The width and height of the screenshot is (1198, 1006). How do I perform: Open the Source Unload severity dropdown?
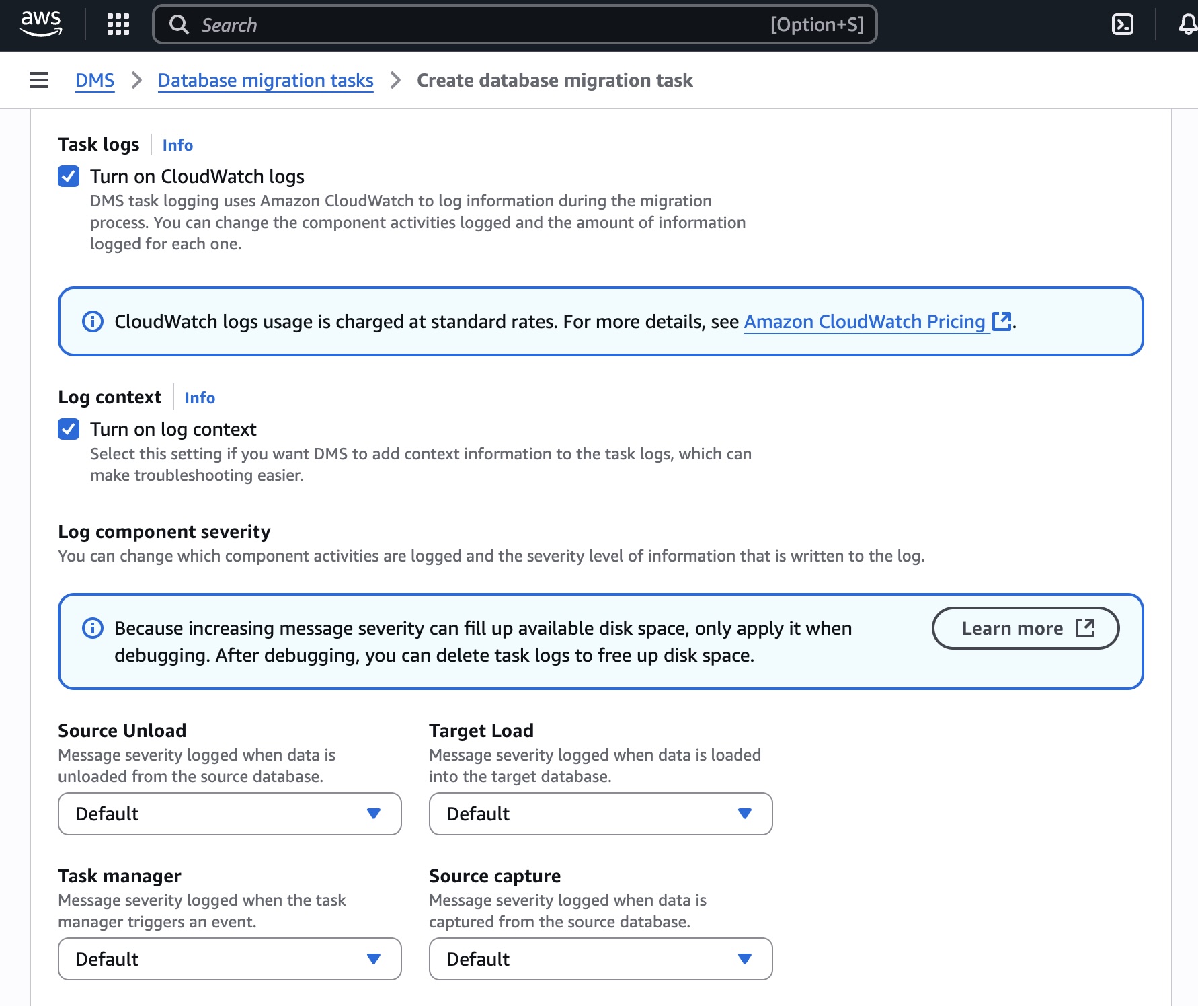229,814
